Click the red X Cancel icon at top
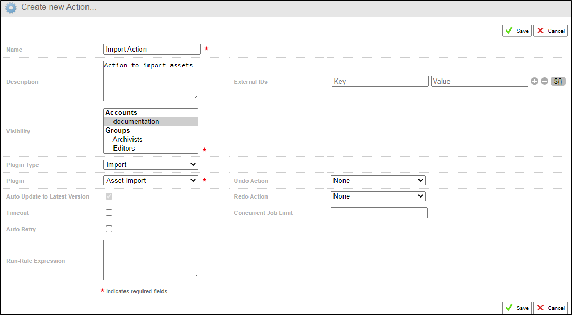572x315 pixels. [x=541, y=31]
